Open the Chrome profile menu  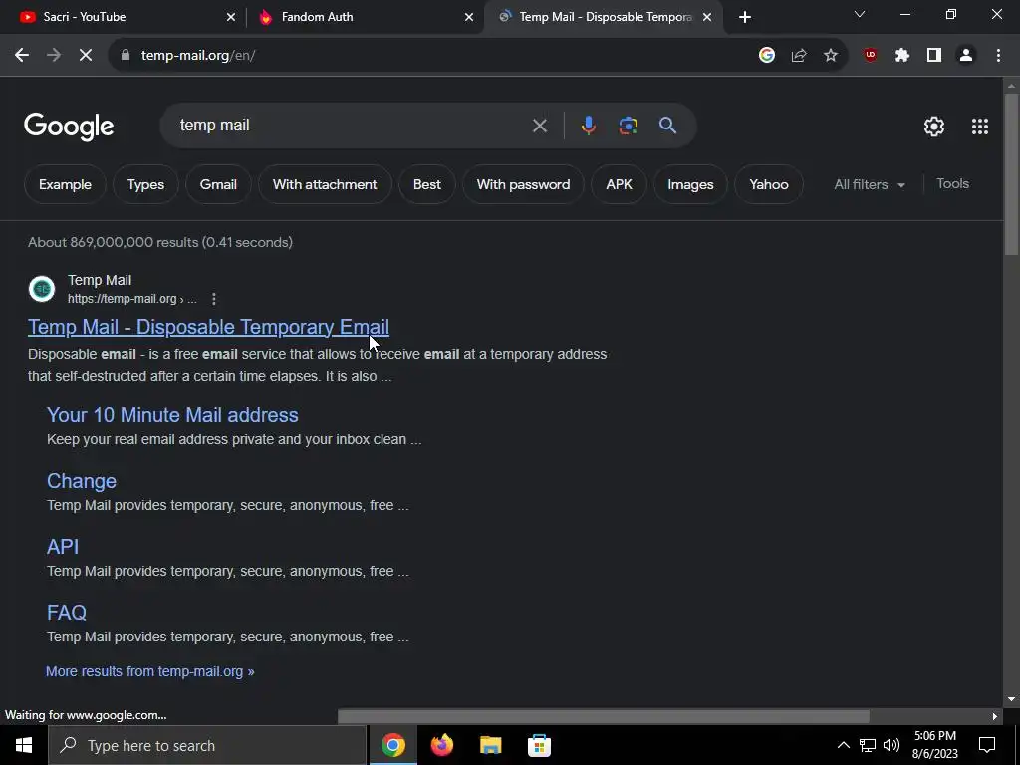pos(966,56)
